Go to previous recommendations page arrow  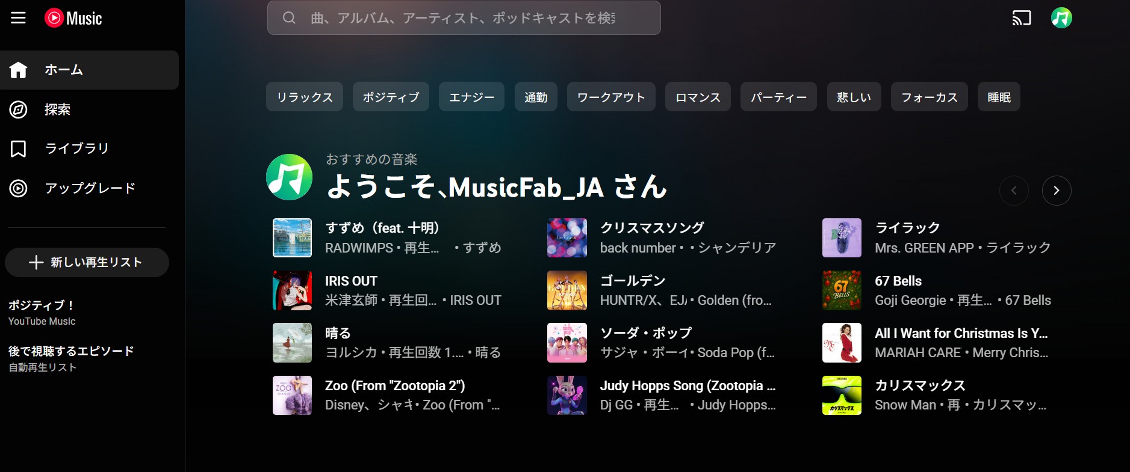[x=1014, y=191]
